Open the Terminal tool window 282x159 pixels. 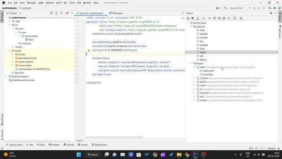(x=69, y=144)
